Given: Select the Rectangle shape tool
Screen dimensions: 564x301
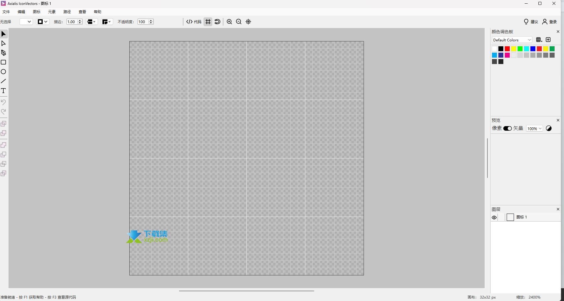Looking at the screenshot, I should (x=4, y=62).
